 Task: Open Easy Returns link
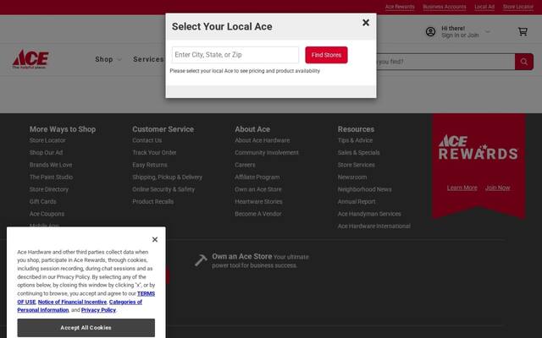(x=150, y=165)
